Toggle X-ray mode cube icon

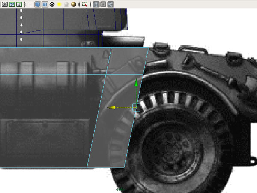click(96, 4)
